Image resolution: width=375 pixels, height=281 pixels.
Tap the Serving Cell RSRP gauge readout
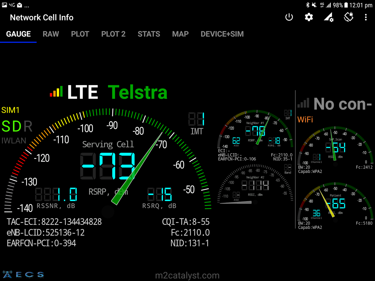(x=108, y=166)
